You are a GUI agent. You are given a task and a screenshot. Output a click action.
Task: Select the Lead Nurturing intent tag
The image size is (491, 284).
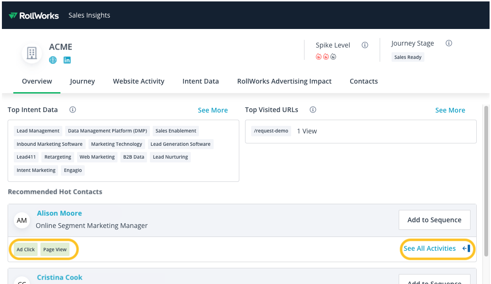pos(170,157)
